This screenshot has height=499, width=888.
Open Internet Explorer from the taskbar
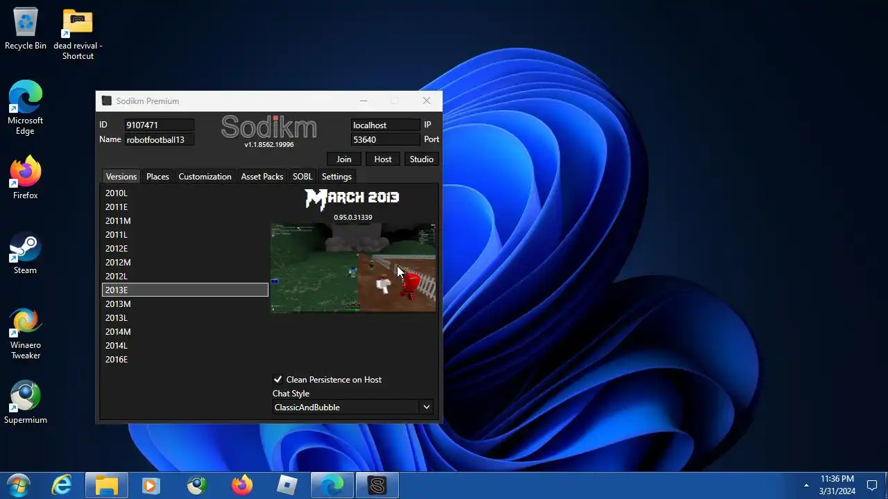62,485
